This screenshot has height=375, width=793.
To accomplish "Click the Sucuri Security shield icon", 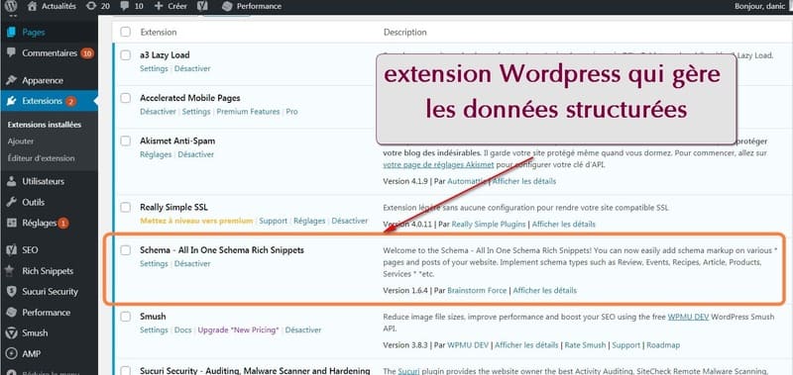I will click(11, 292).
